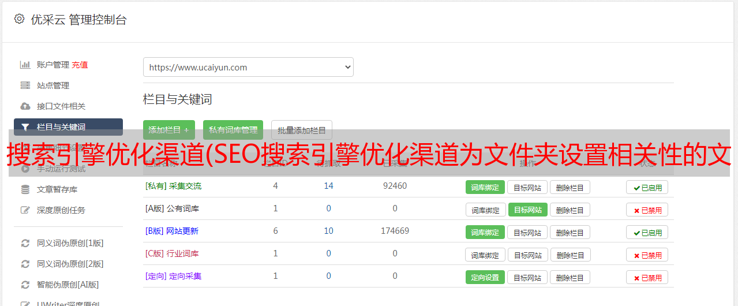Open the [A版] 公有词库 column link

coord(172,208)
